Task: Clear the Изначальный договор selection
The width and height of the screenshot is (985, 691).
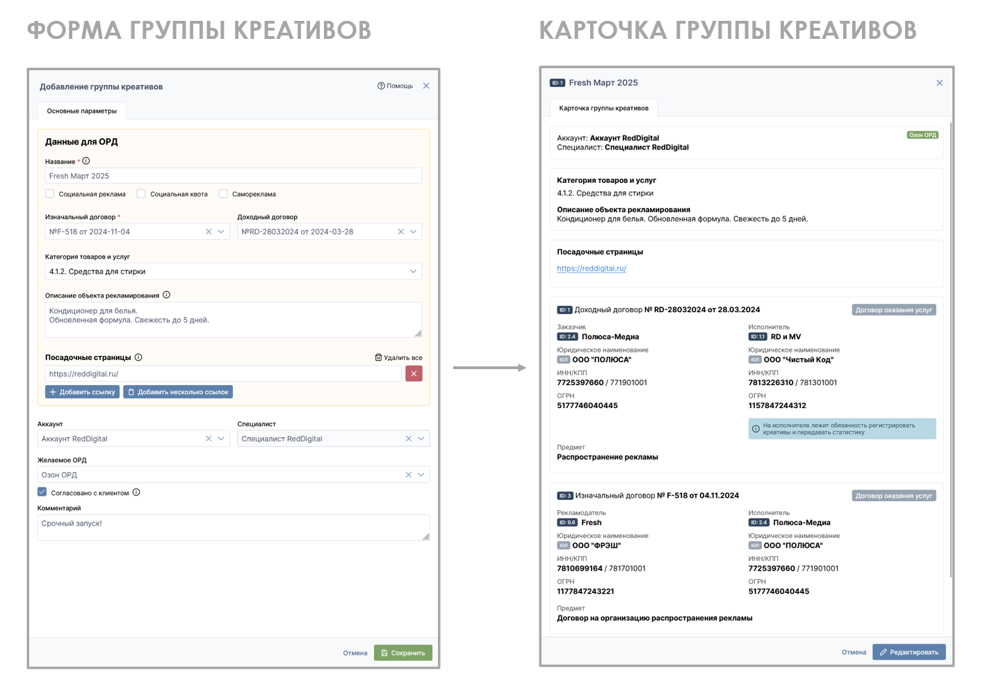Action: pyautogui.click(x=209, y=231)
